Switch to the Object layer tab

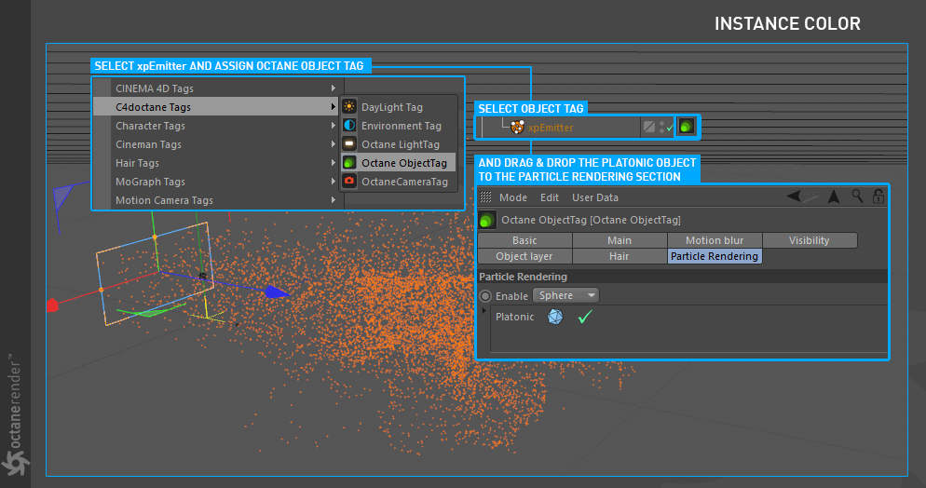tap(524, 256)
